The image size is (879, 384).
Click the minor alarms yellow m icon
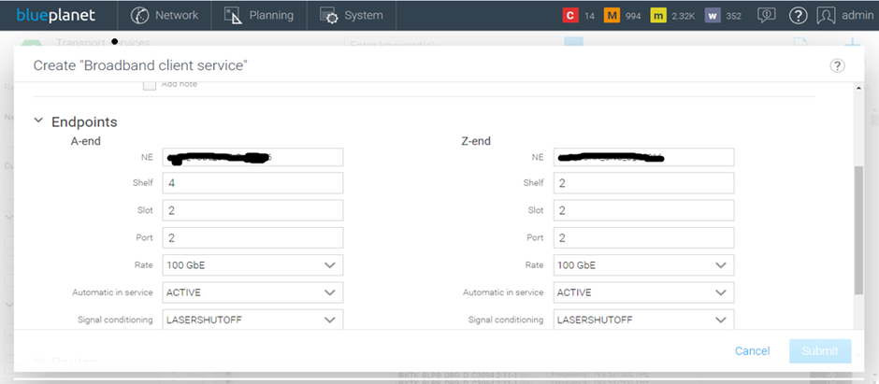[657, 15]
